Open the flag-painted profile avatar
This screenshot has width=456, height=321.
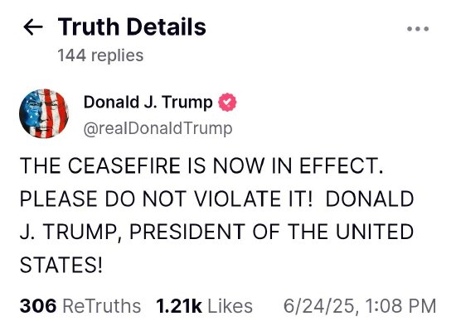(x=44, y=113)
